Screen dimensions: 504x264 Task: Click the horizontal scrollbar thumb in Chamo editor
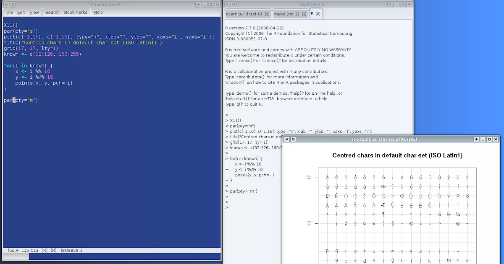coord(16,256)
